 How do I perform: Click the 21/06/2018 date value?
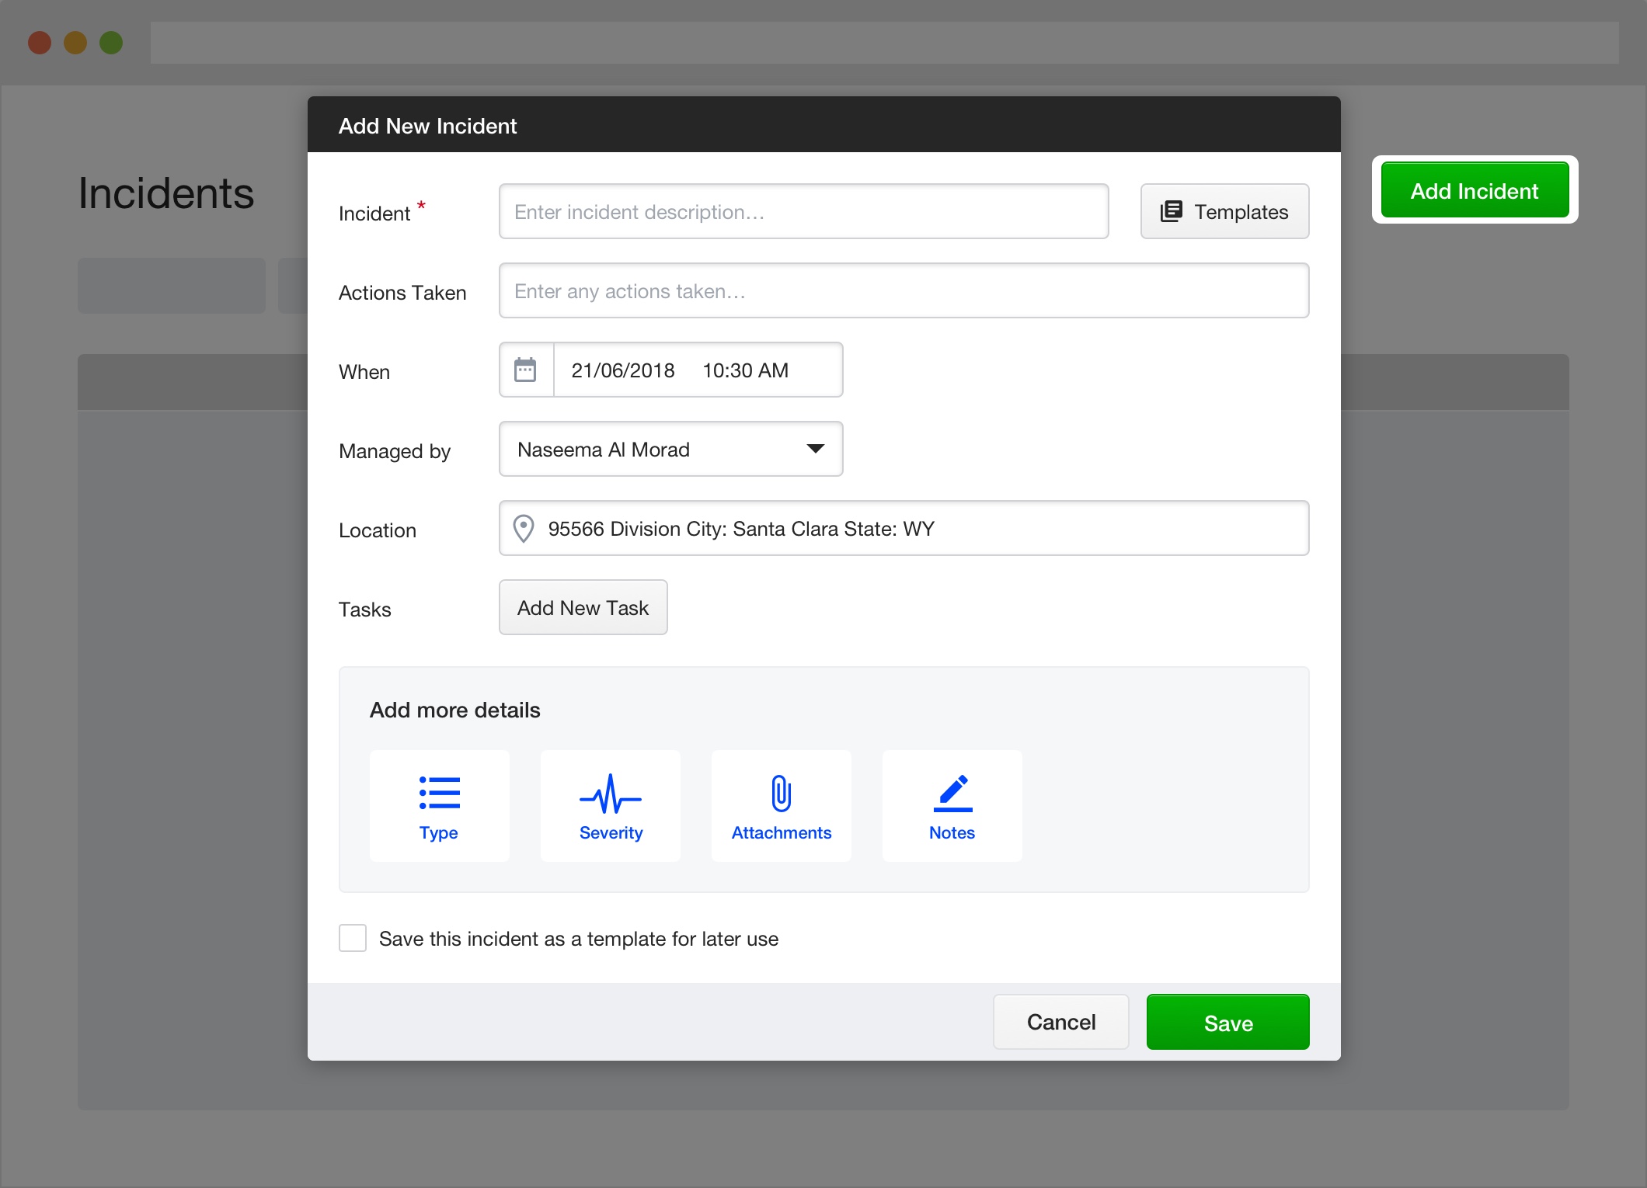click(623, 370)
